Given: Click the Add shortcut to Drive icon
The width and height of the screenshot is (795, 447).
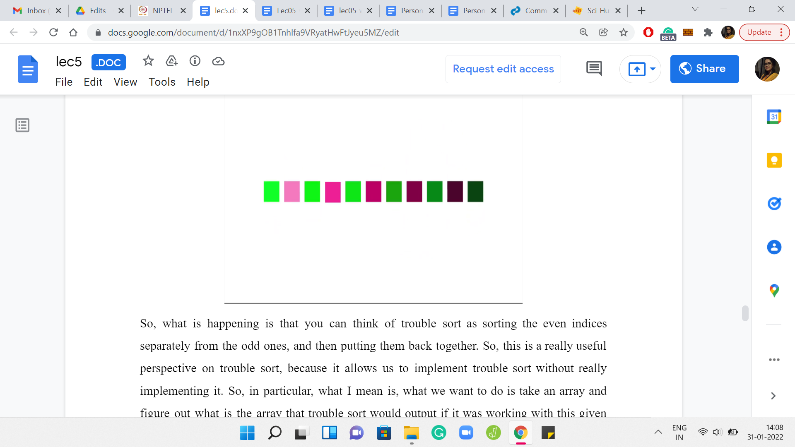Looking at the screenshot, I should click(x=171, y=61).
